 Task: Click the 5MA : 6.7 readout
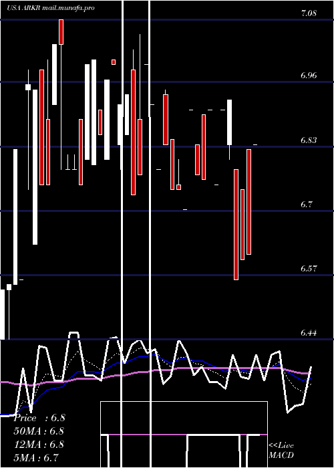point(36,457)
